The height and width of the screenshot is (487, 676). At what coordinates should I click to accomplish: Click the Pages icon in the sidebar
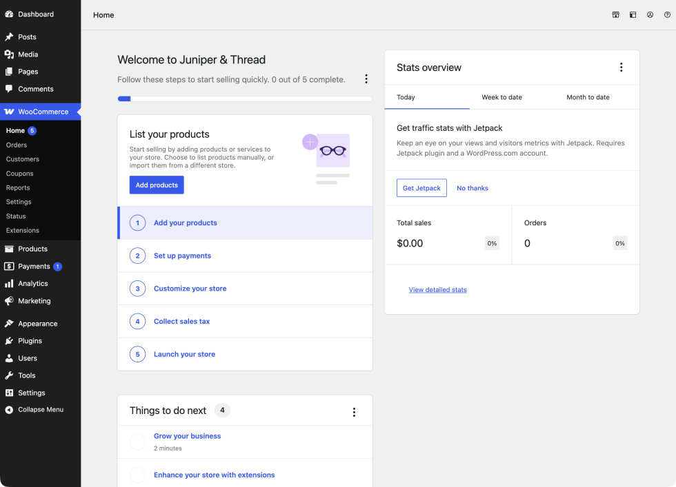9,72
